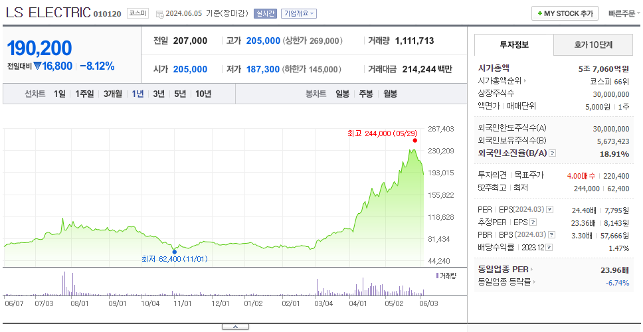
Task: Click the 거래대금 value 214,244 백만
Action: [427, 69]
